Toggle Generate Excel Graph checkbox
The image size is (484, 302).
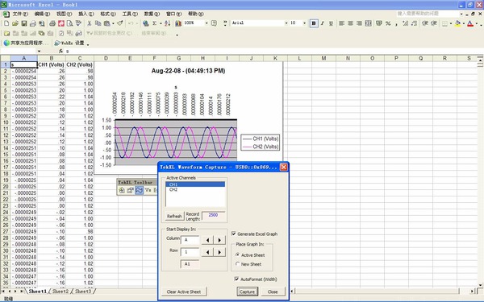click(234, 234)
